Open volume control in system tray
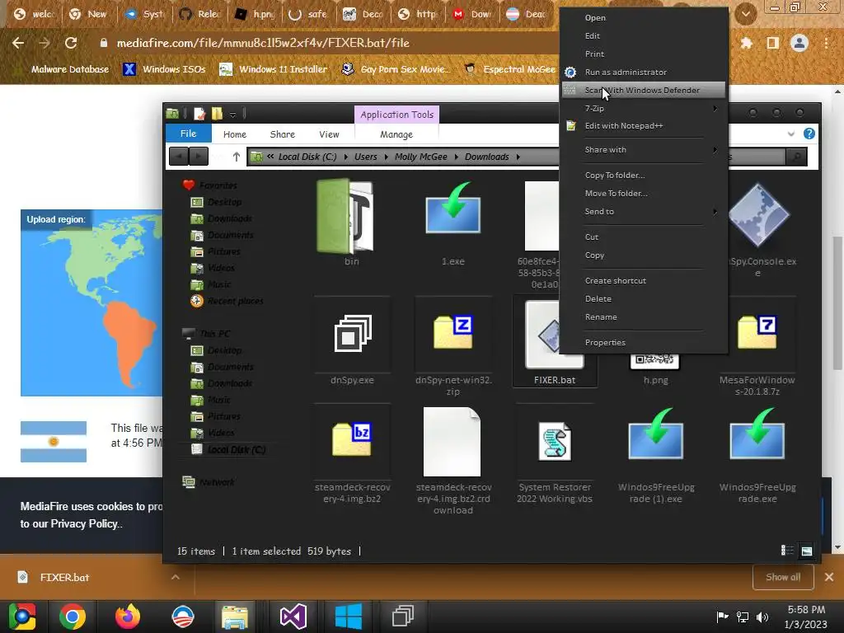844x633 pixels. click(762, 617)
